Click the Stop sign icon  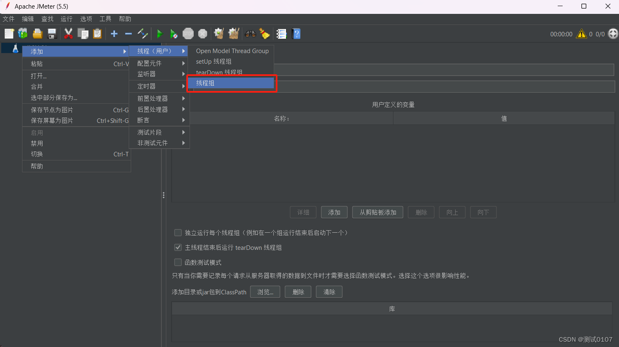(188, 34)
